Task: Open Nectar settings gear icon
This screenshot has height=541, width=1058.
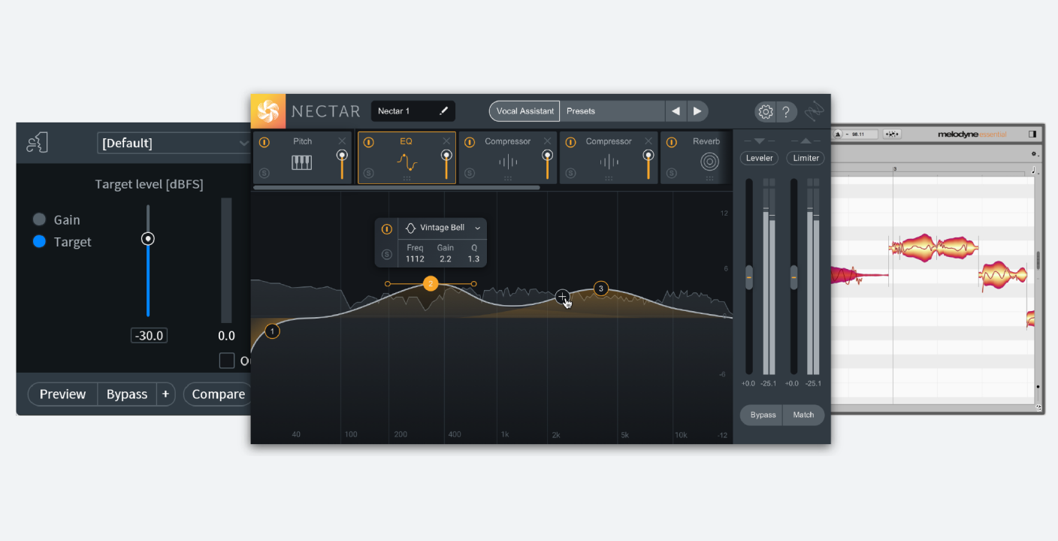Action: coord(766,112)
